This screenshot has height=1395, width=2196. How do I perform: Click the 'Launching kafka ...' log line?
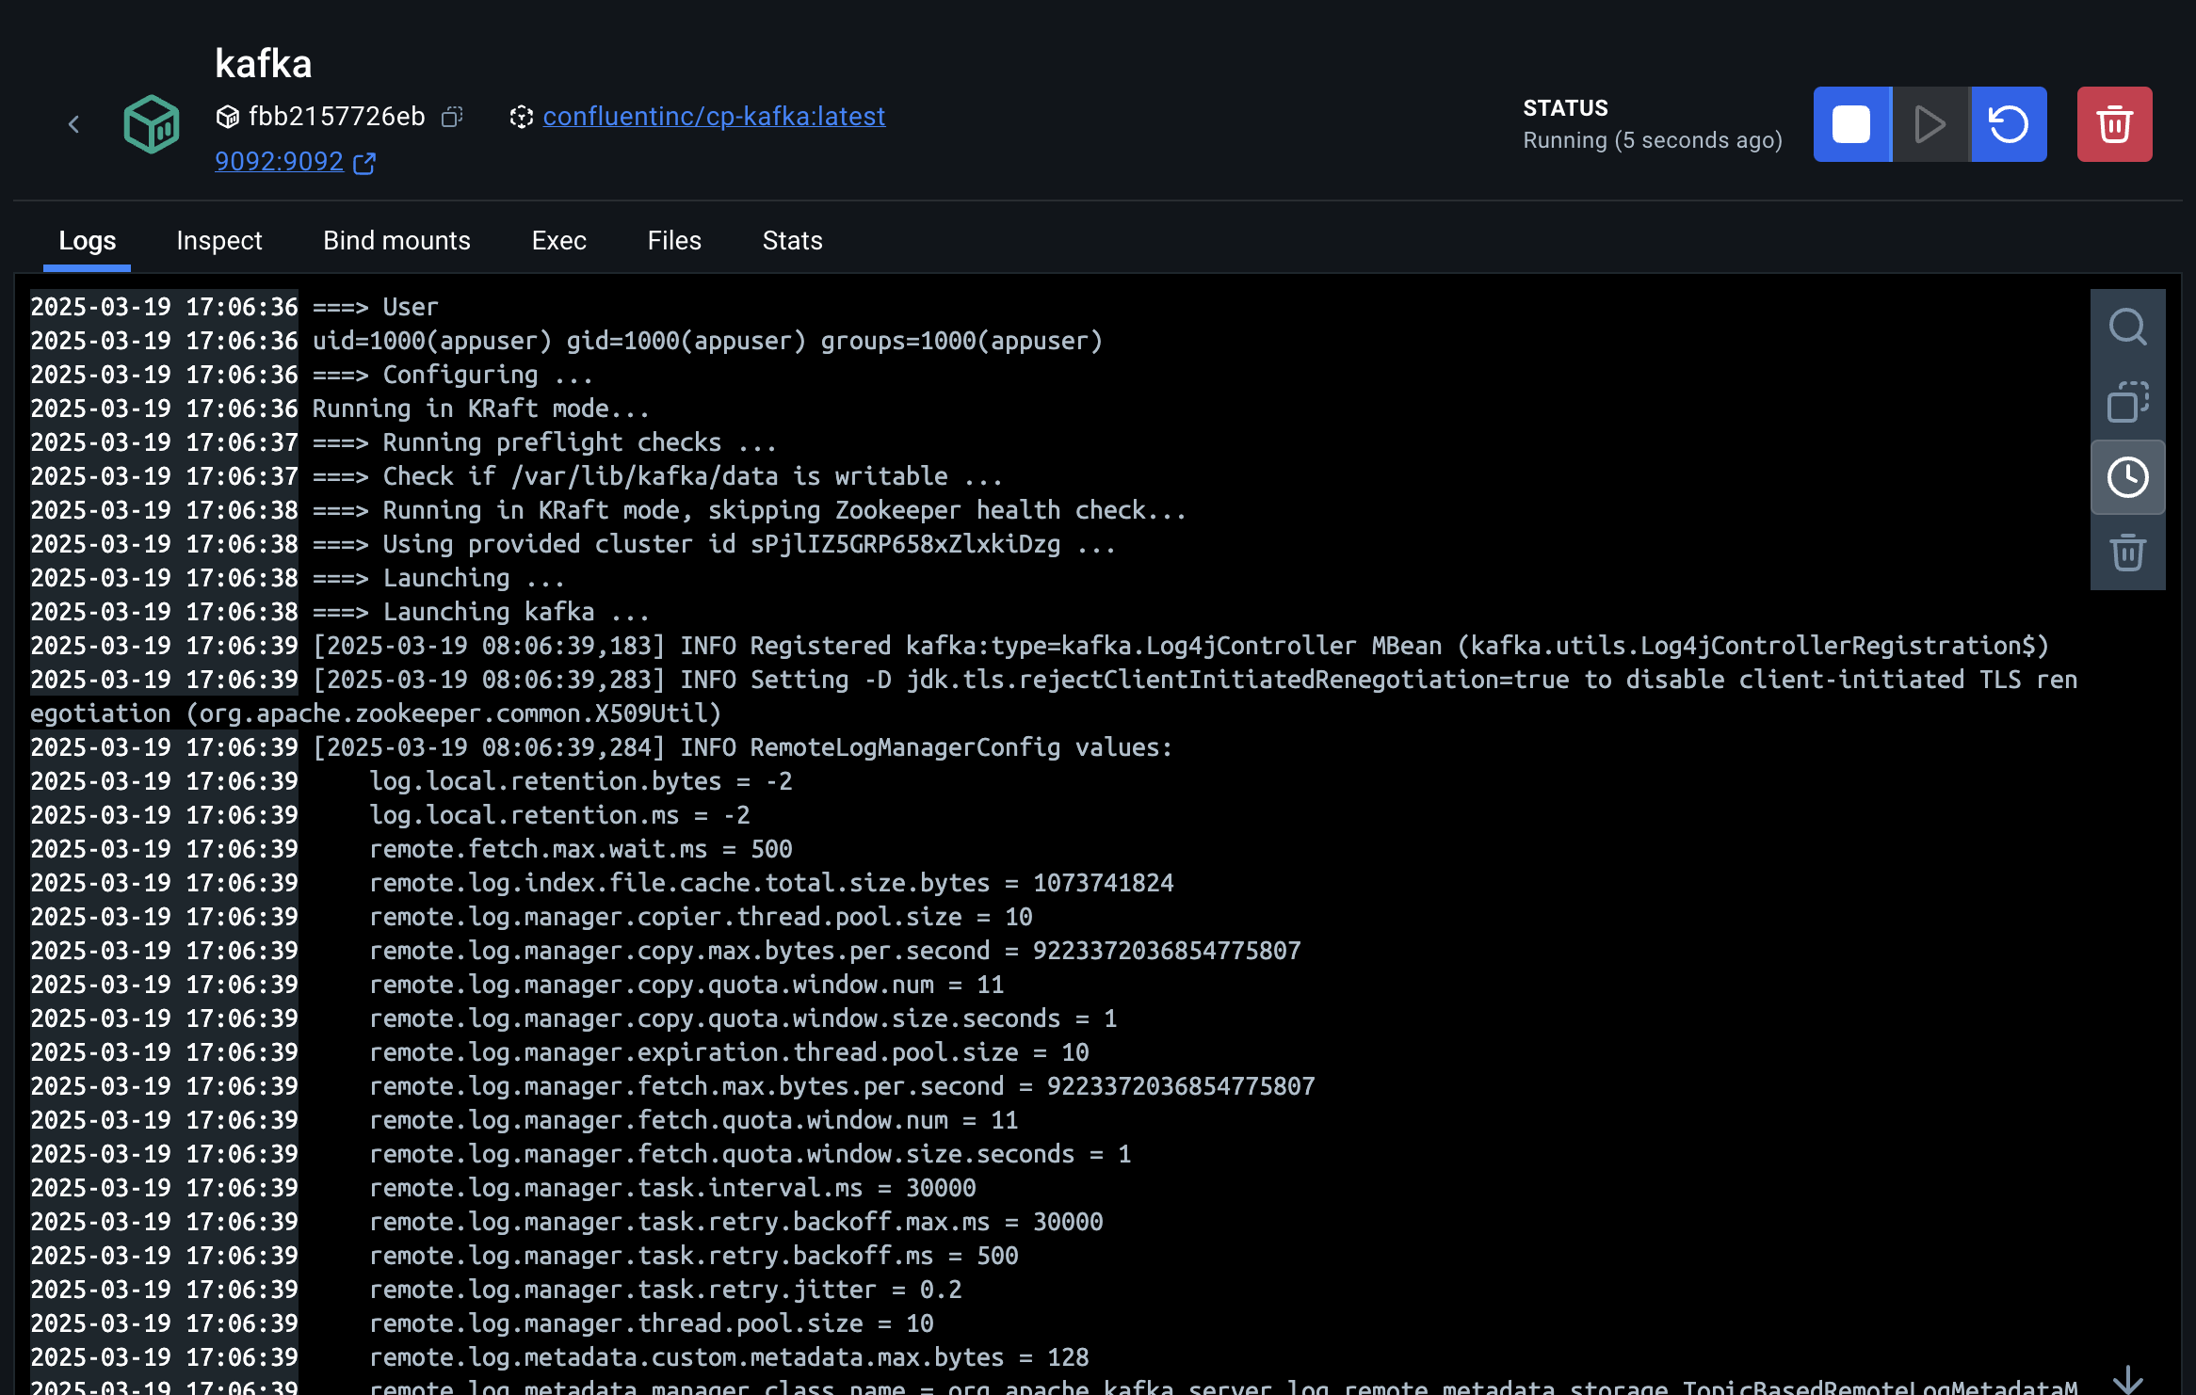coord(481,612)
